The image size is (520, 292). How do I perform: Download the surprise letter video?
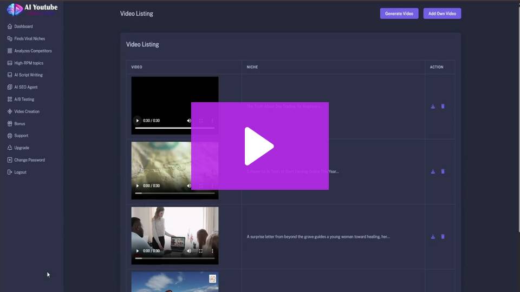click(433, 237)
